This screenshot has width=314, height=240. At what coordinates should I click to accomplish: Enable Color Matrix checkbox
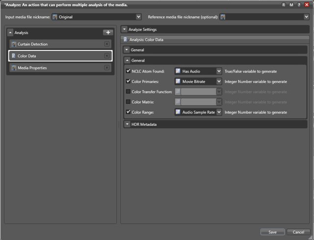pyautogui.click(x=128, y=101)
